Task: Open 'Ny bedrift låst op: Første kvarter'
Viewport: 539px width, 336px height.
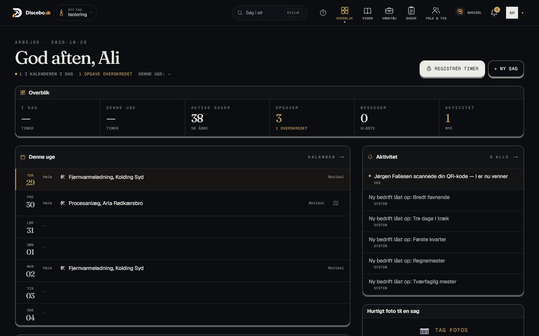Action: click(443, 242)
